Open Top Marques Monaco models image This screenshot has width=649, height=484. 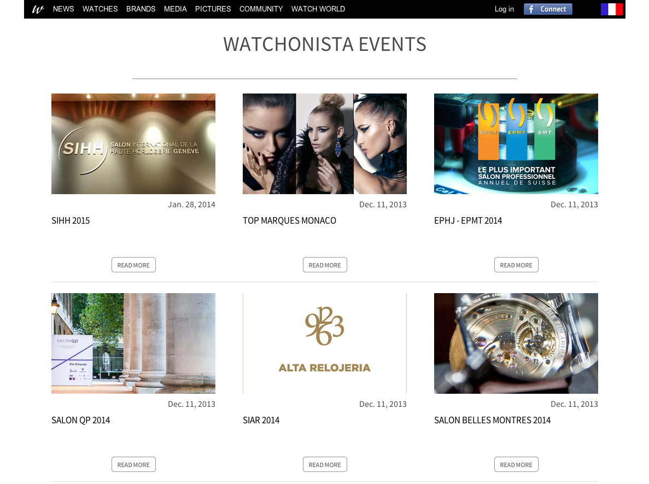click(x=325, y=144)
